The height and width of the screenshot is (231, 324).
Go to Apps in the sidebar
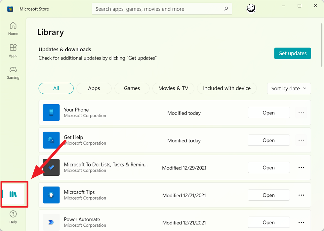(13, 50)
